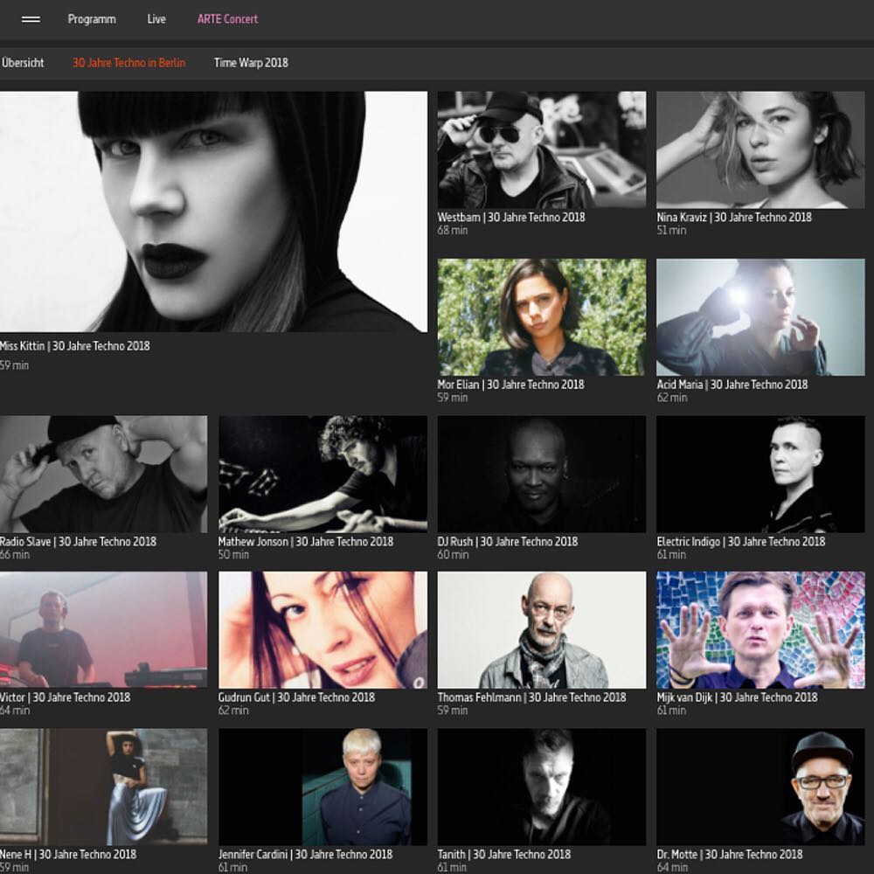The width and height of the screenshot is (874, 874).
Task: Open the Electric Indigo video thumbnail
Action: (760, 475)
